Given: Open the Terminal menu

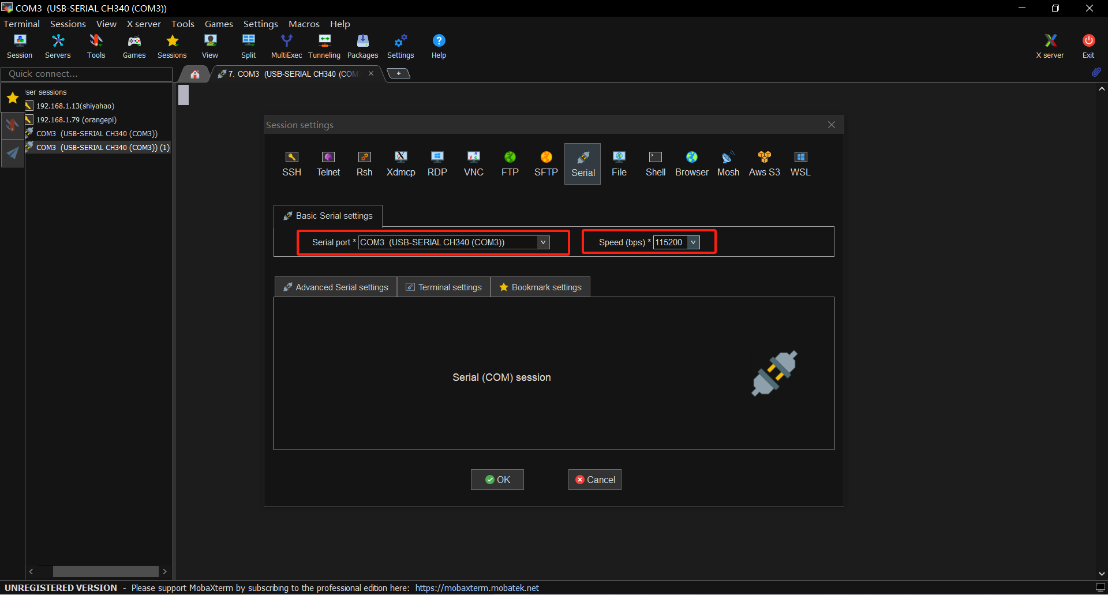Looking at the screenshot, I should click(21, 24).
